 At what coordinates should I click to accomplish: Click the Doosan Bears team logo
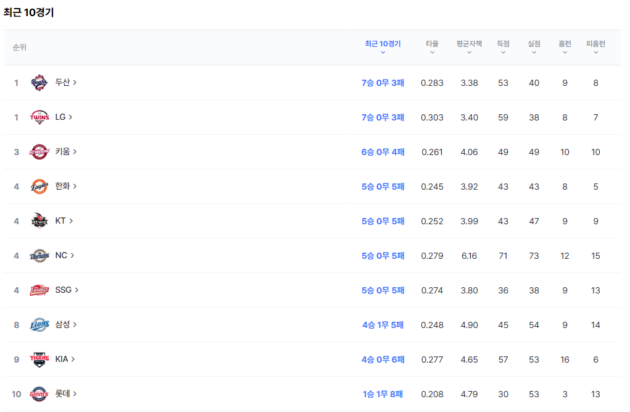point(39,83)
